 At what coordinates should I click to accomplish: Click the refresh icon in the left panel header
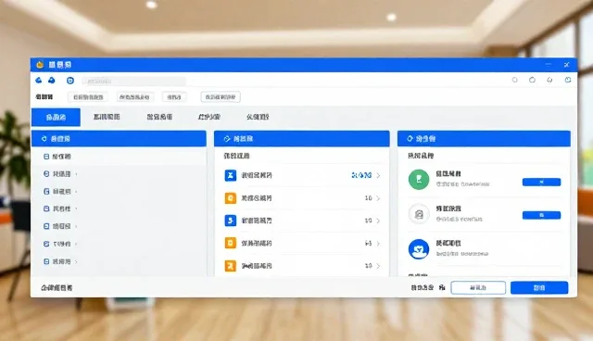pos(44,139)
